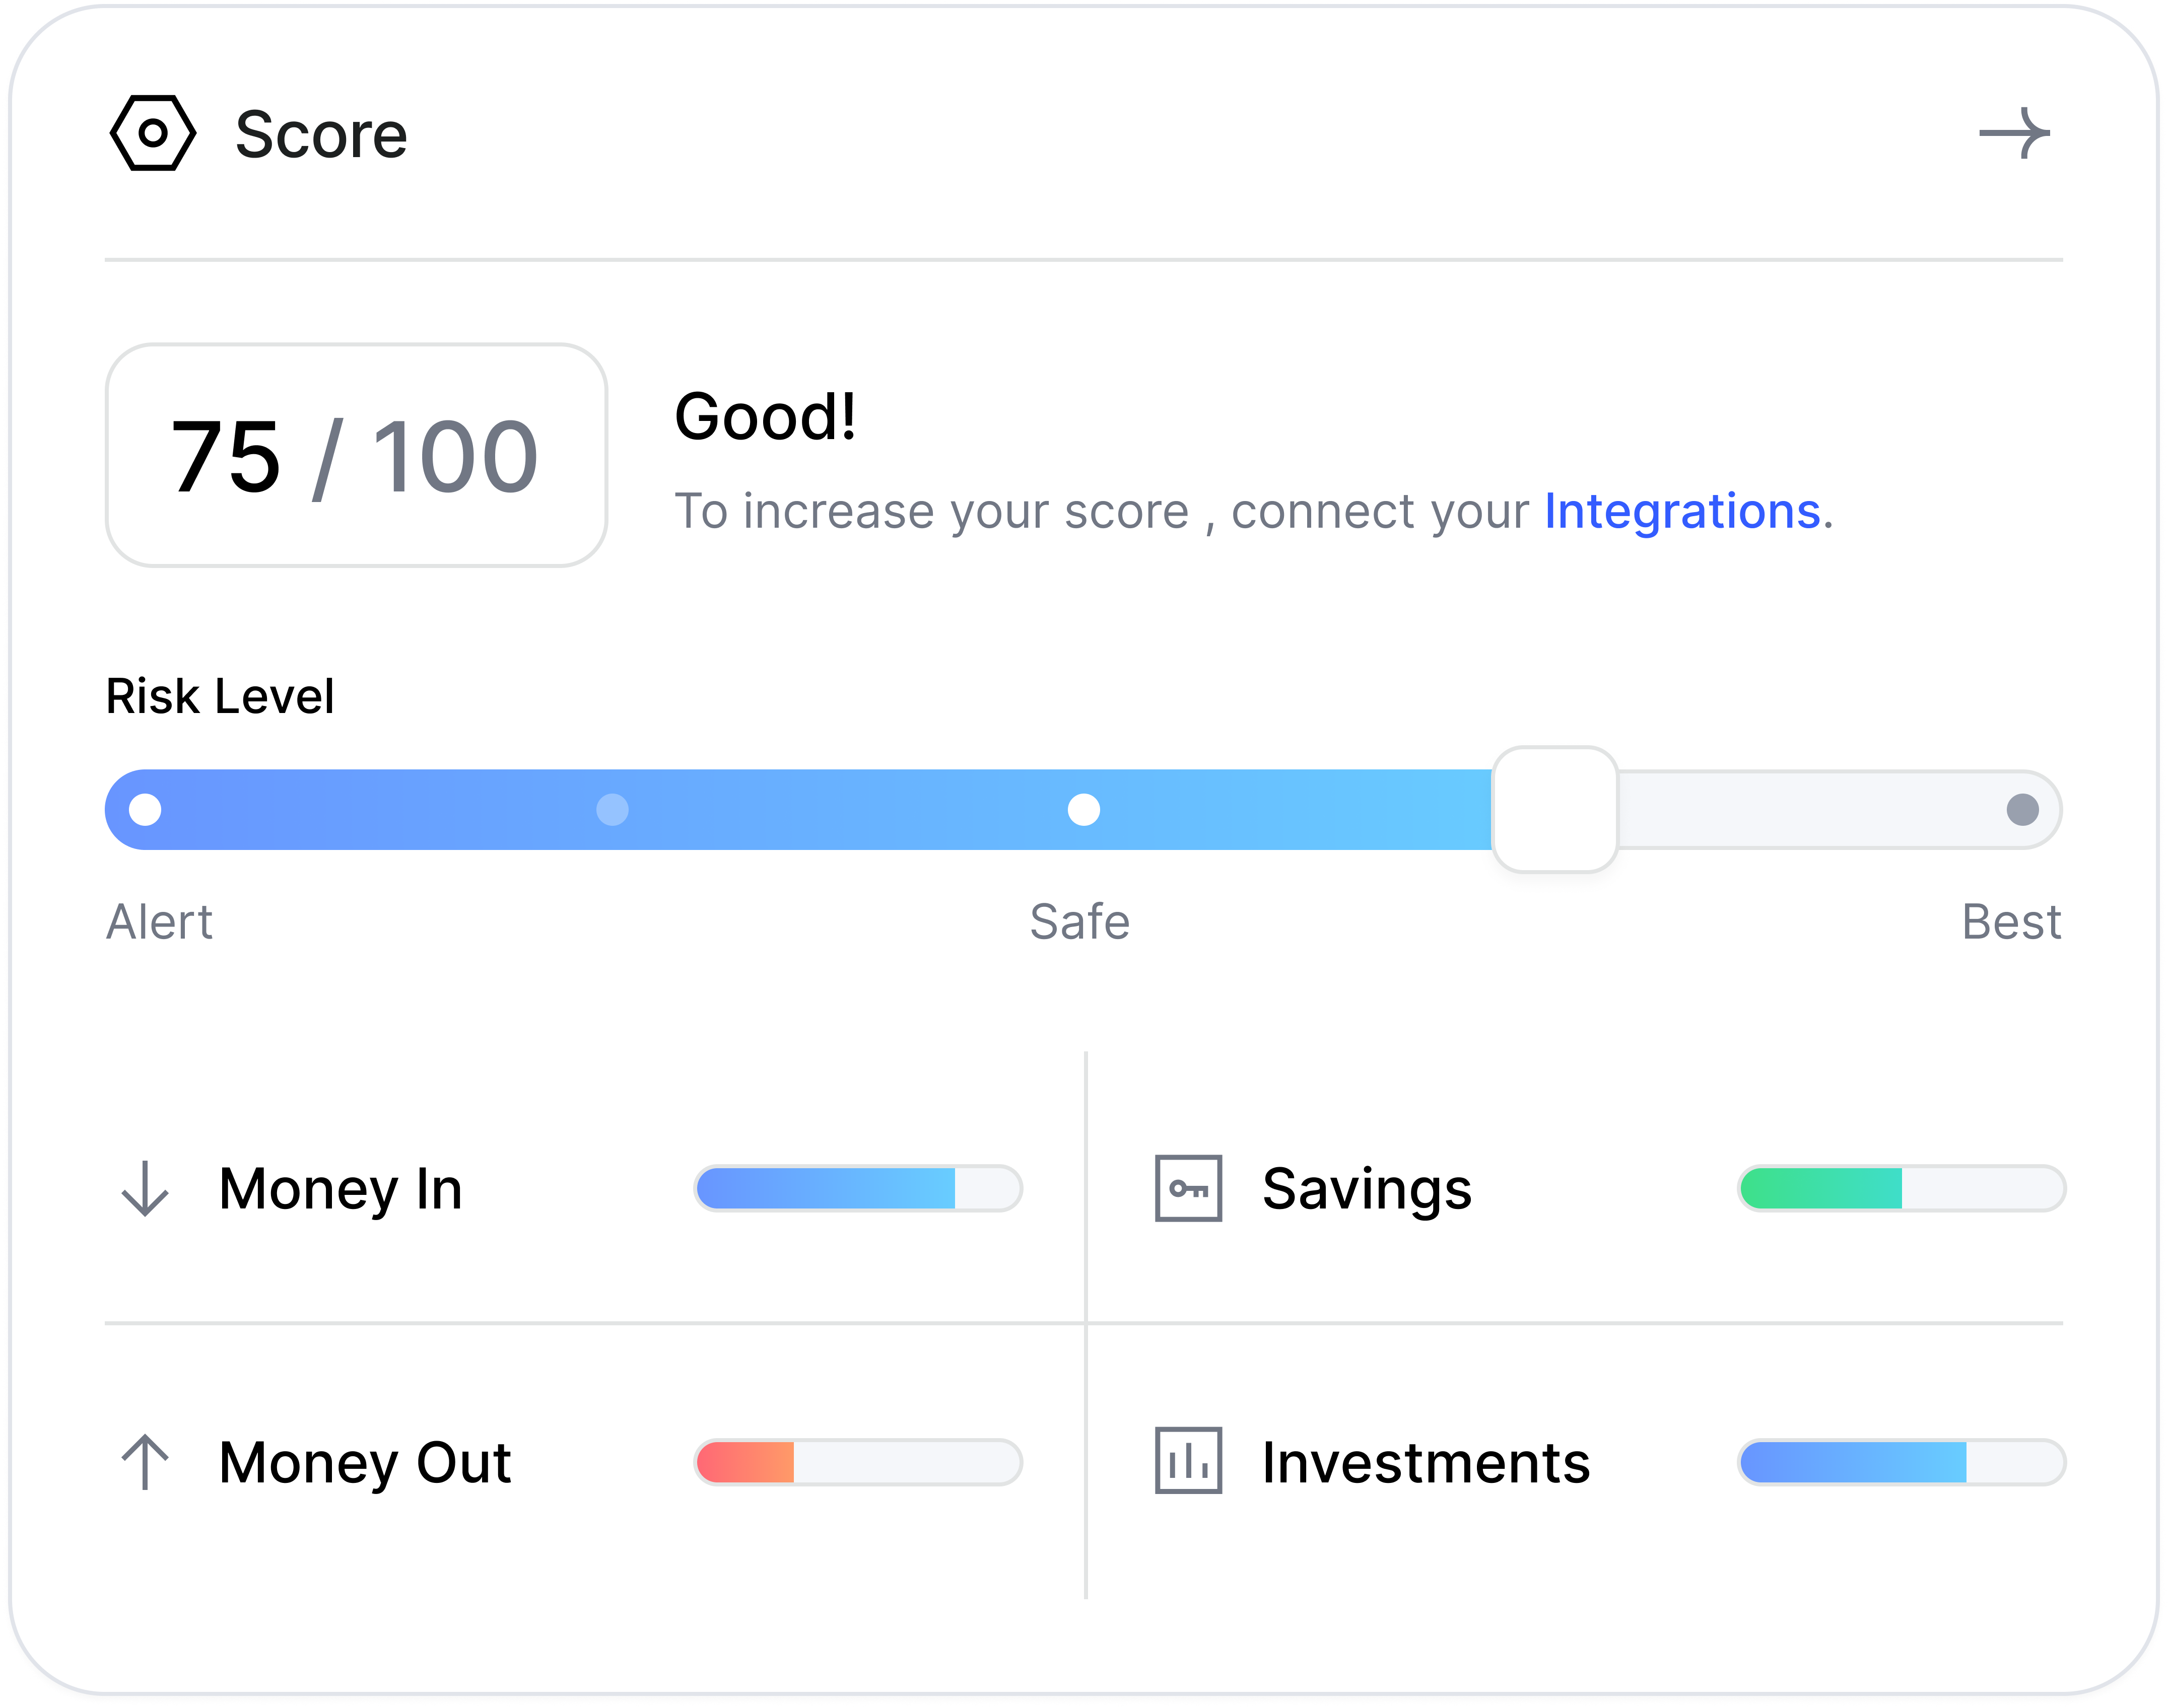Image resolution: width=2168 pixels, height=1708 pixels.
Task: Select the Safe dot on the risk slider
Action: tap(1083, 809)
